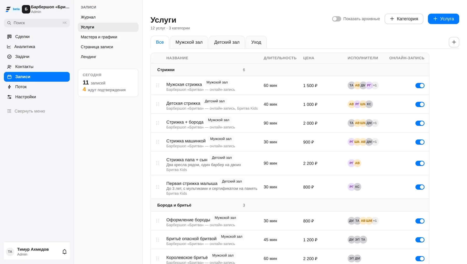Screen dimensions: 467x264
Task: Switch to the Мужской зал tab
Action: (x=189, y=42)
